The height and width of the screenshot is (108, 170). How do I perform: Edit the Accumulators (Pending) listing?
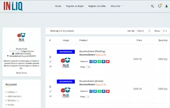coord(50,62)
